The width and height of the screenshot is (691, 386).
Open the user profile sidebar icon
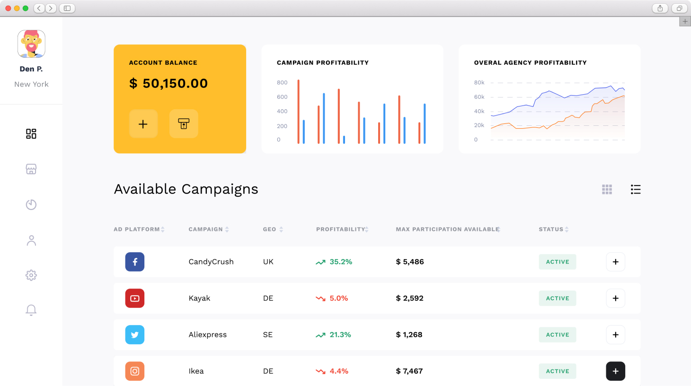(x=31, y=240)
